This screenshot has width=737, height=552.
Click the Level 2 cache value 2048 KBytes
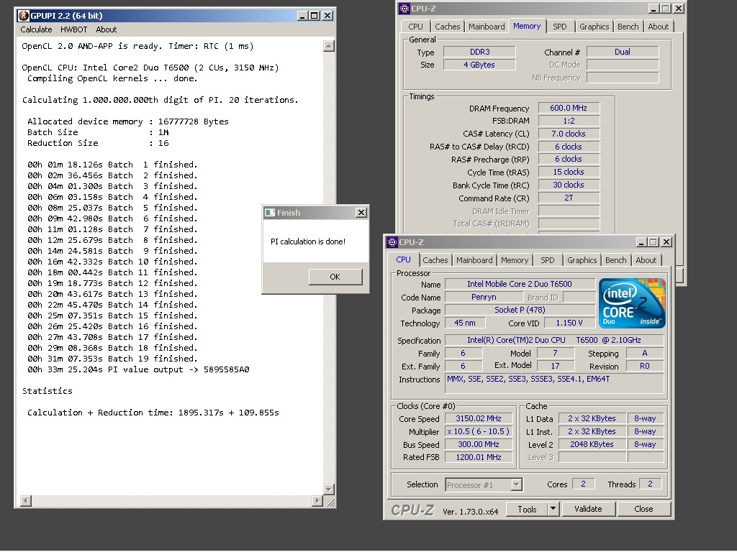click(x=592, y=444)
